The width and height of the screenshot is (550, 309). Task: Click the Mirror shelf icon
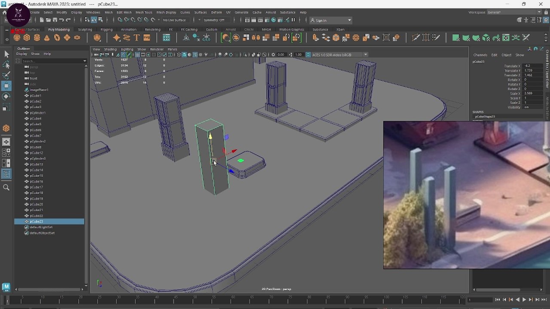coord(256,38)
